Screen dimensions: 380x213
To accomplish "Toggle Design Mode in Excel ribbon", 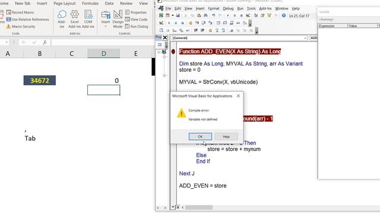I will 118,19.
